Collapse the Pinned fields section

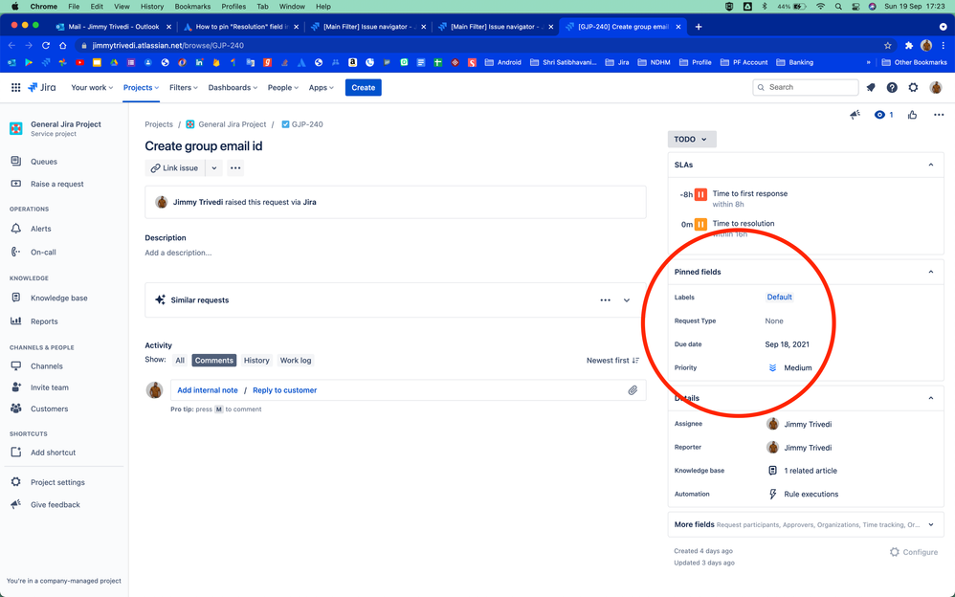coord(931,273)
